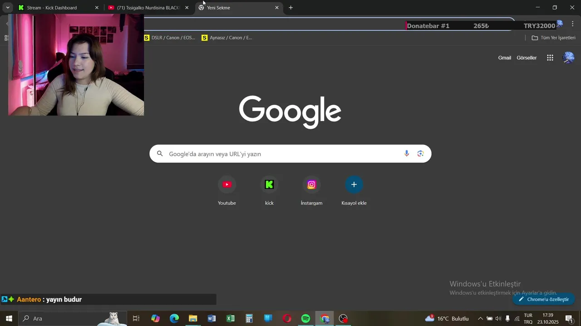Expand the tab search dropdown arrow
This screenshot has width=581, height=326.
(x=8, y=8)
